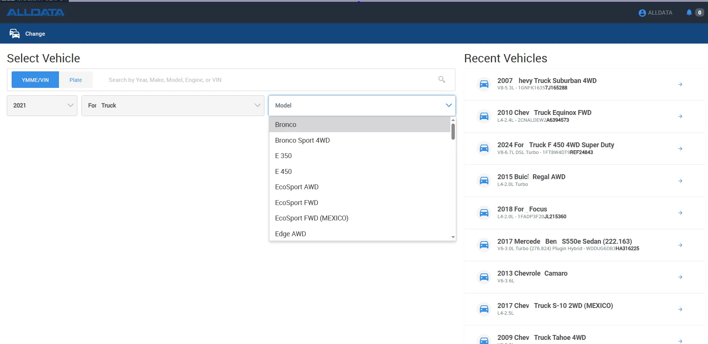Click the ALLDATA logo in the header
The height and width of the screenshot is (344, 708).
click(35, 12)
